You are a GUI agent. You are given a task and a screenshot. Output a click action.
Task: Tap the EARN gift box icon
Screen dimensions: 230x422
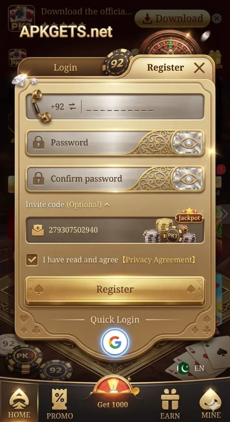(170, 399)
